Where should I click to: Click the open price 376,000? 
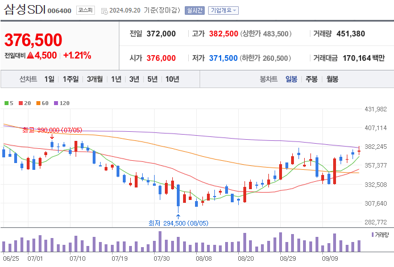click(161, 59)
